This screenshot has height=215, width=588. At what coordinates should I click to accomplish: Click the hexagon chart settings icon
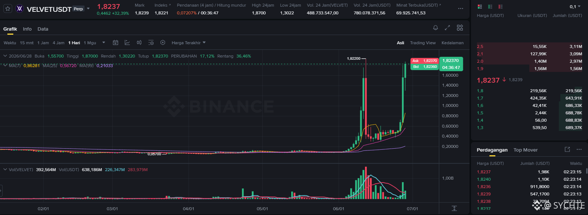click(163, 43)
